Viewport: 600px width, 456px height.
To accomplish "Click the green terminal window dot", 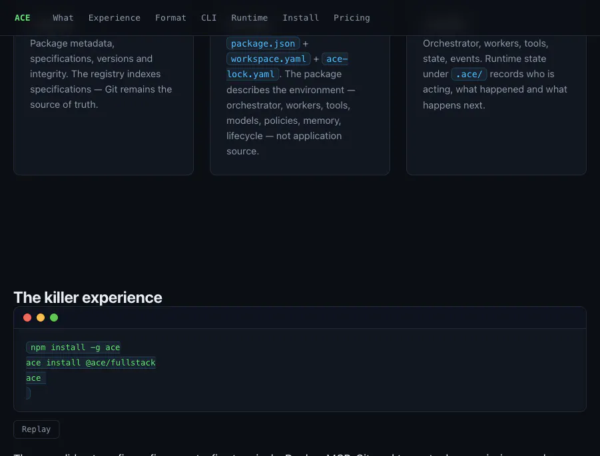I will 54,318.
